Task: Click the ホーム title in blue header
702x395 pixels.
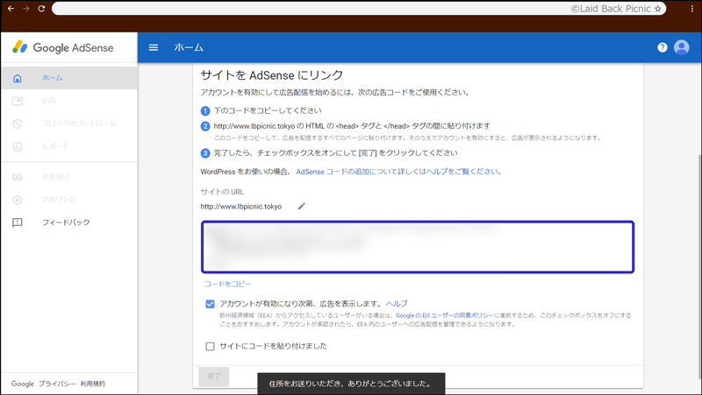Action: click(x=189, y=47)
